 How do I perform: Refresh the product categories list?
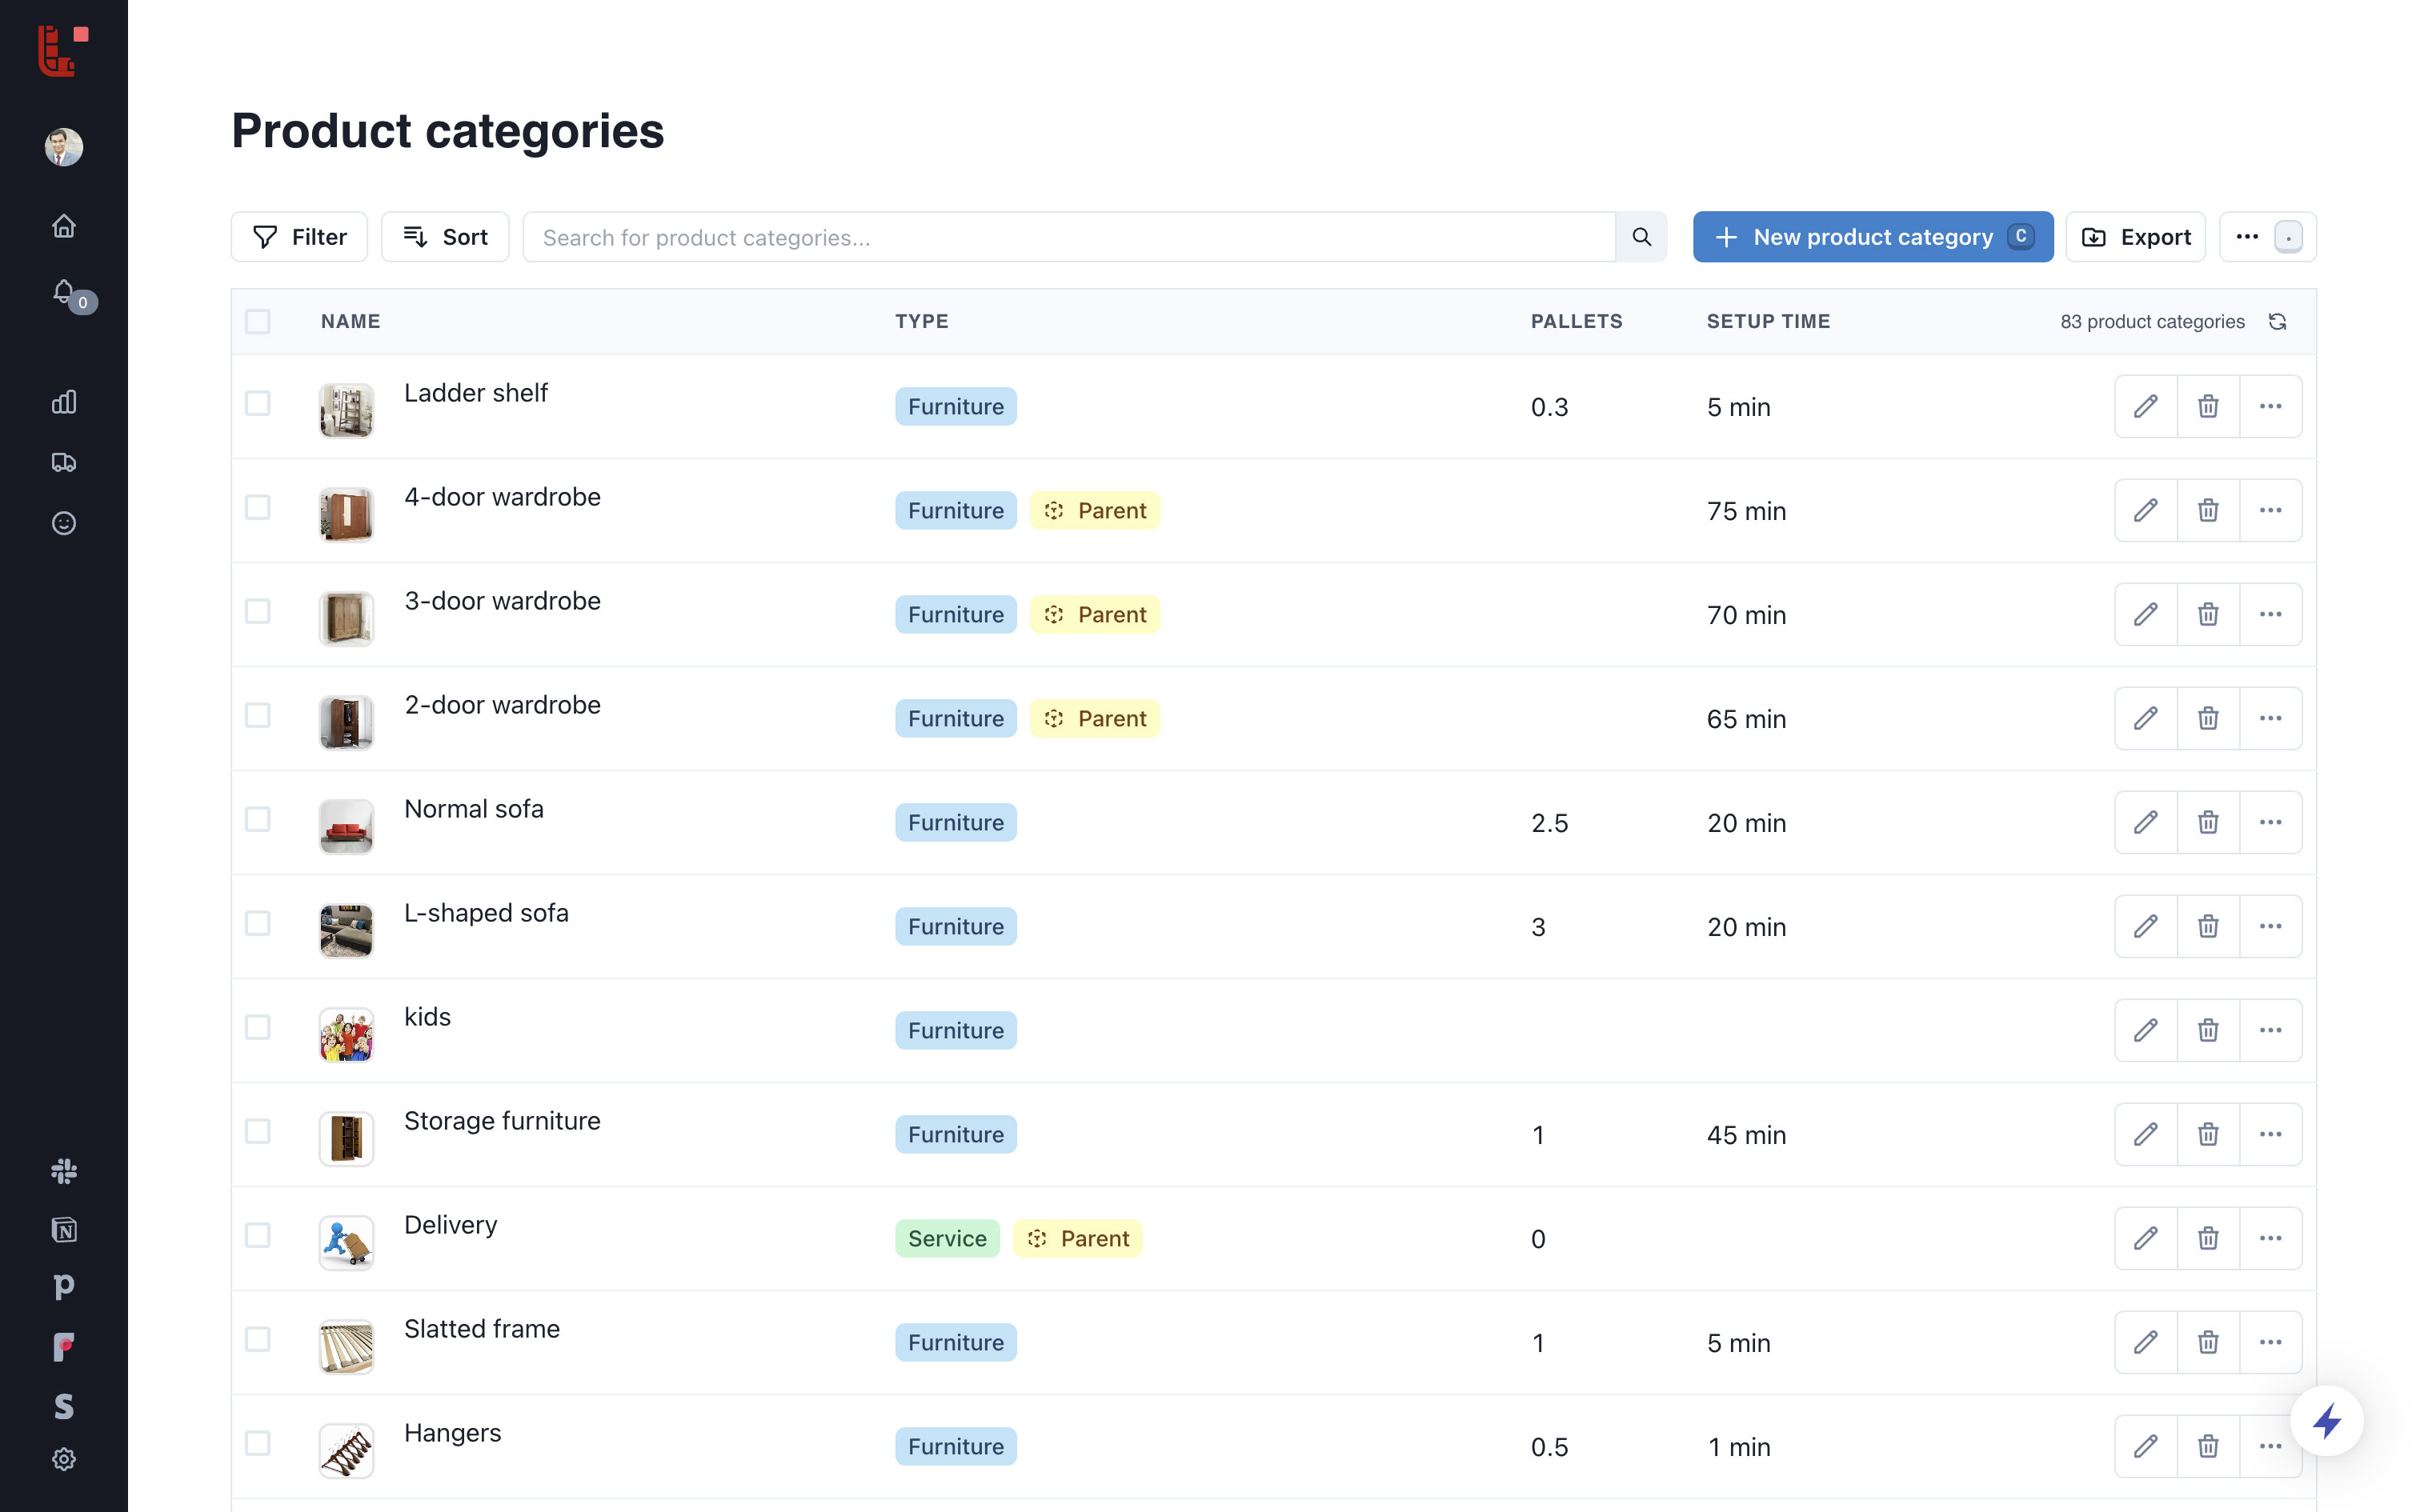point(2277,321)
